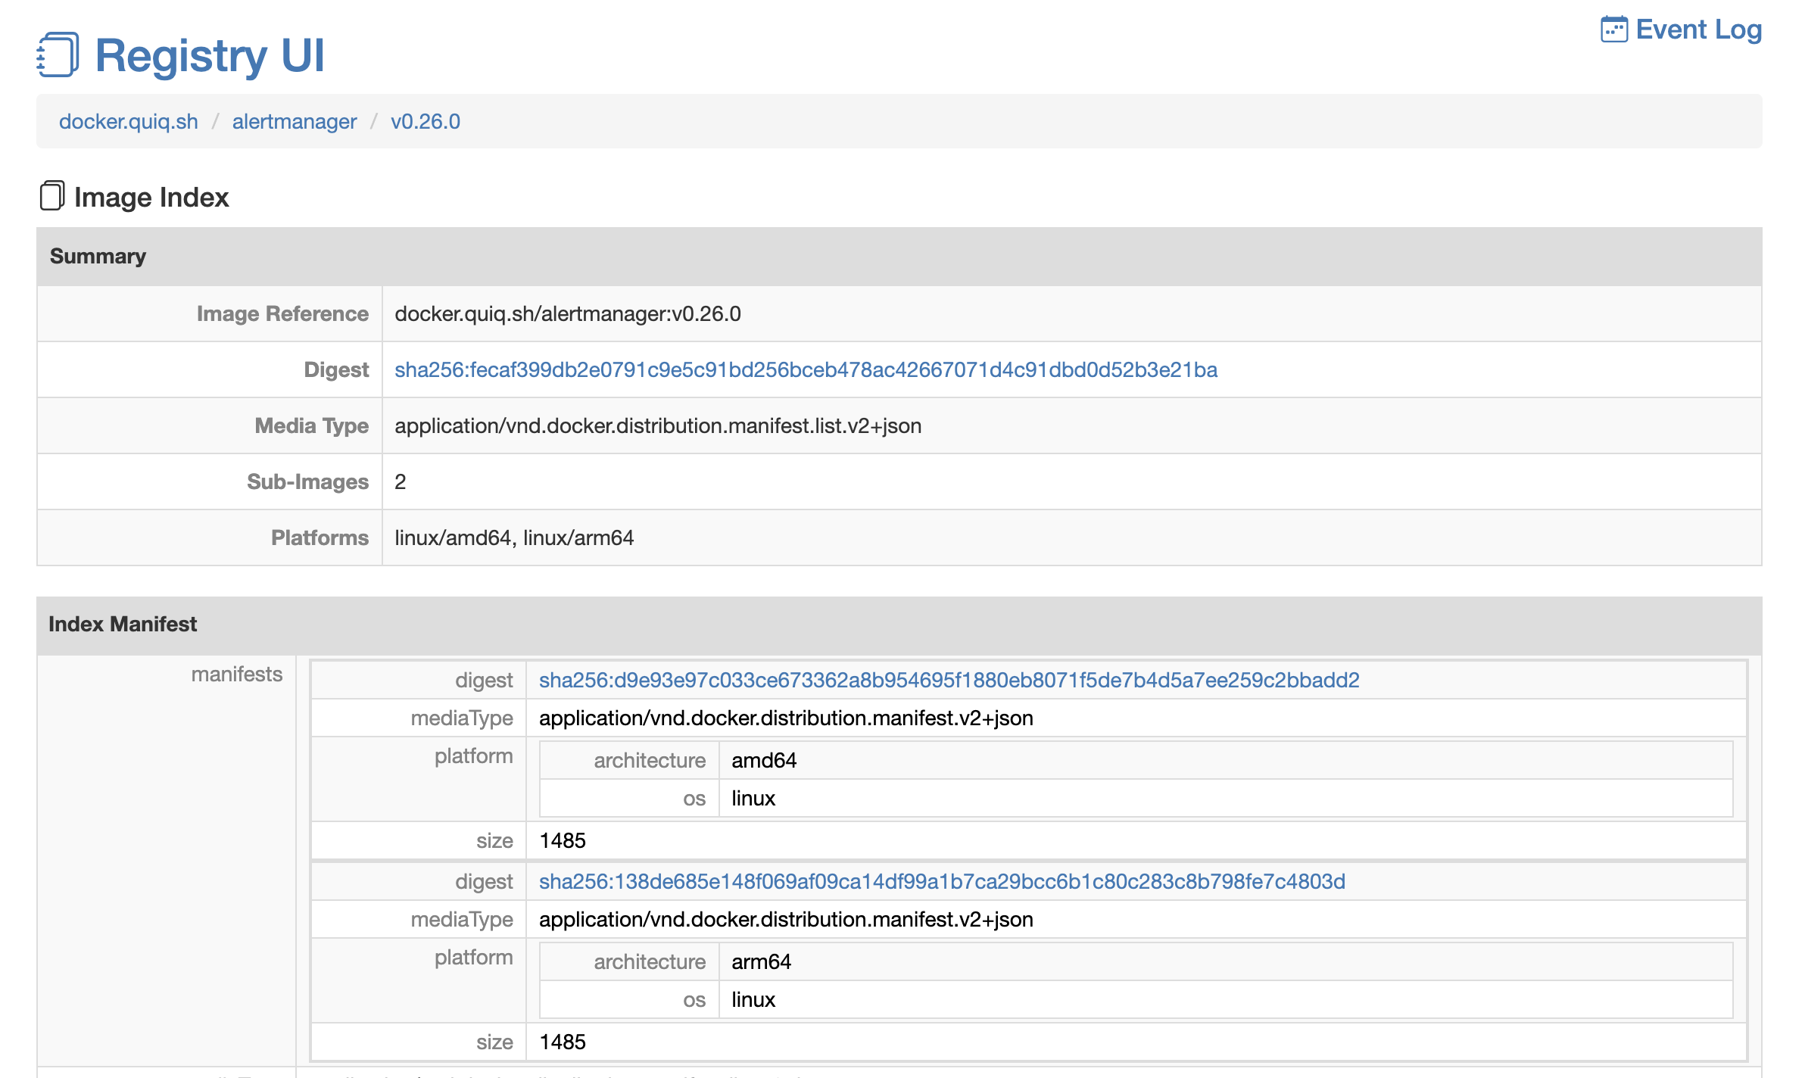Click the Media Type label

(x=311, y=425)
